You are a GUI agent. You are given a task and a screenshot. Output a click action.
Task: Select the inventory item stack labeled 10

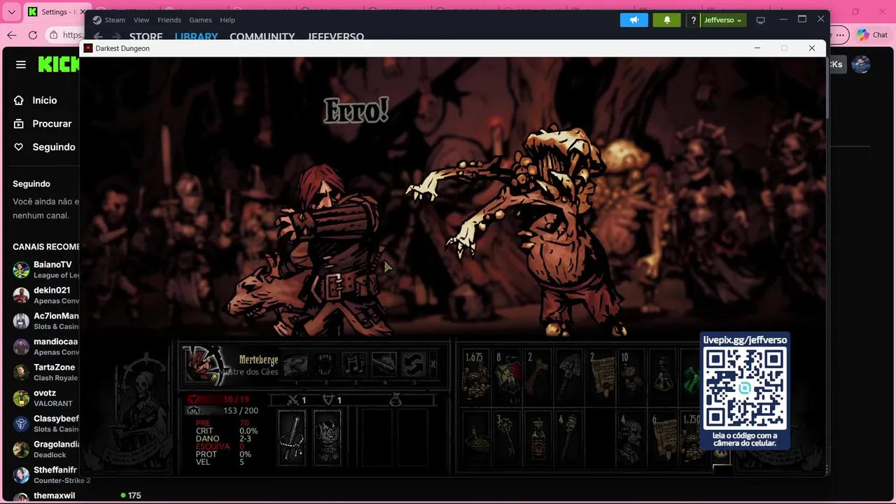pos(632,375)
